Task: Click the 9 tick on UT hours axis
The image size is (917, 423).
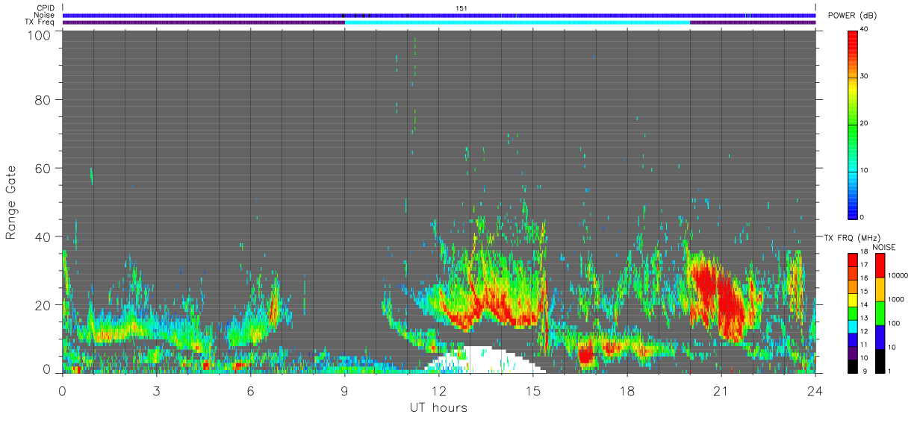Action: (345, 391)
